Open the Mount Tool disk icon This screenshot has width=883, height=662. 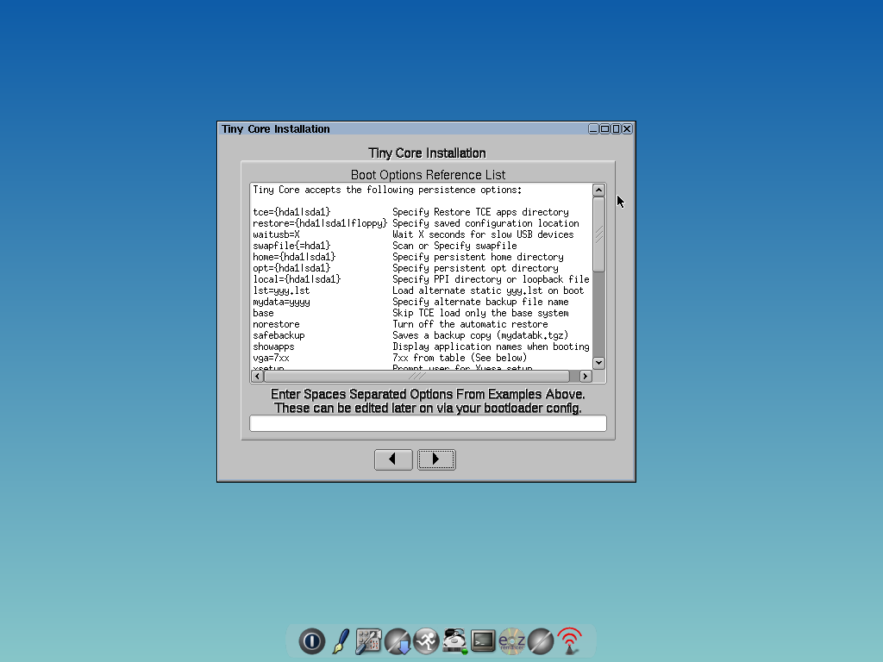(x=455, y=641)
